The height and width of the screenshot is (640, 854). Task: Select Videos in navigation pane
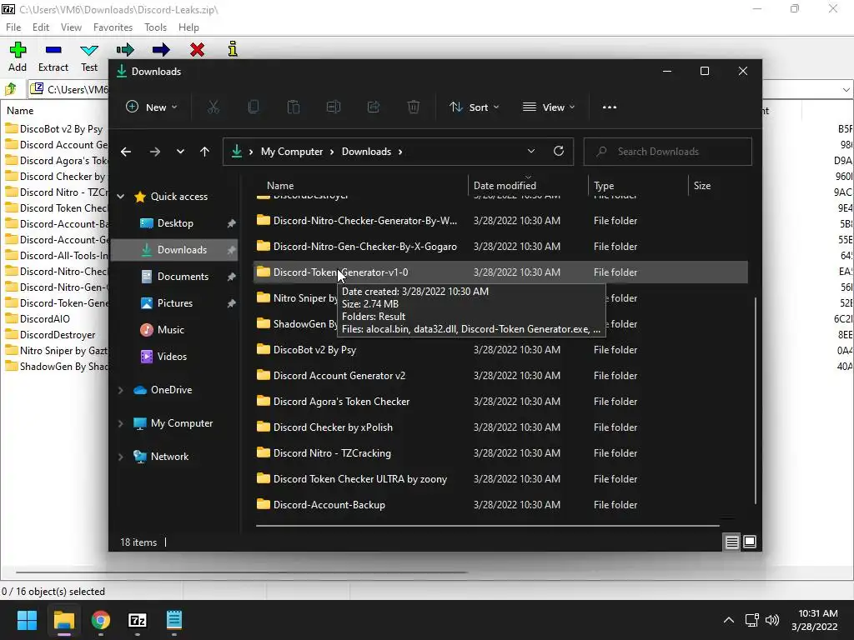click(174, 357)
